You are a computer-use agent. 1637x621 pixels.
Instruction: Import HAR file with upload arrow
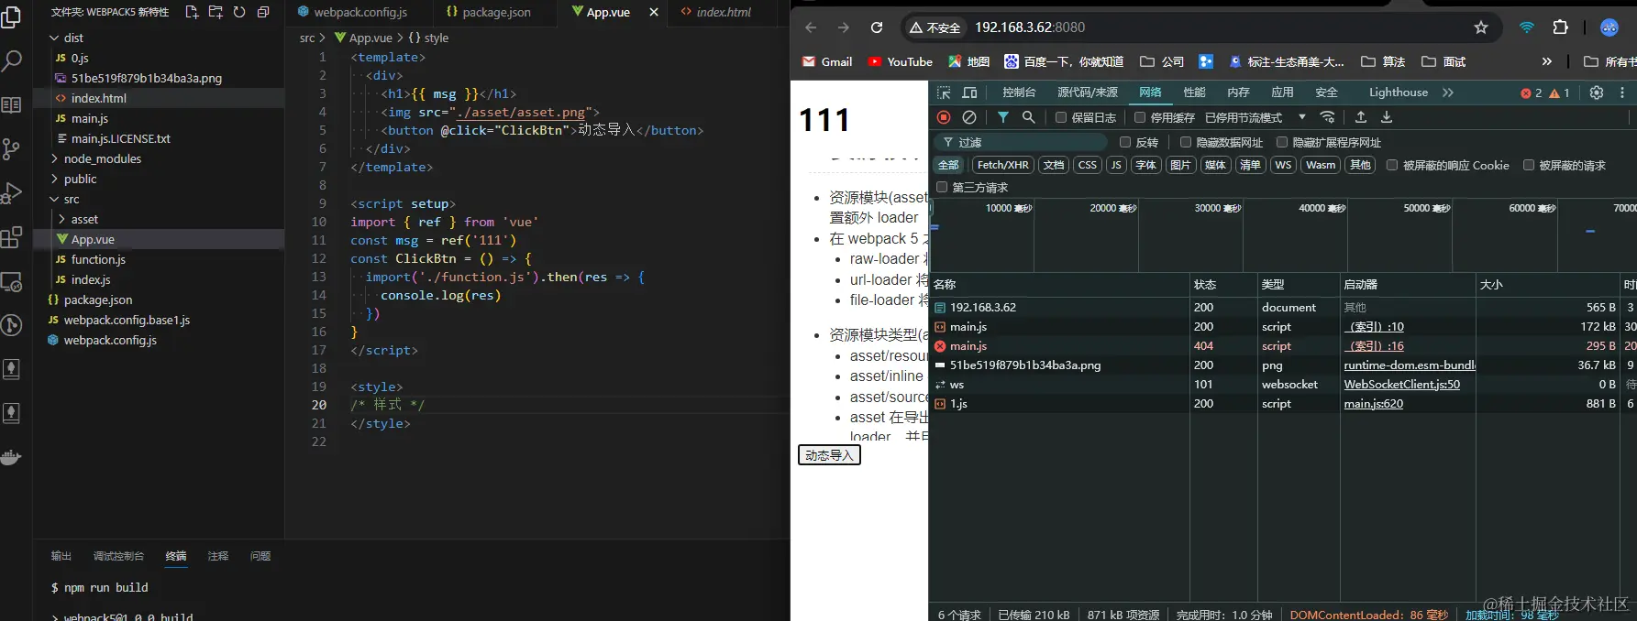1361,117
